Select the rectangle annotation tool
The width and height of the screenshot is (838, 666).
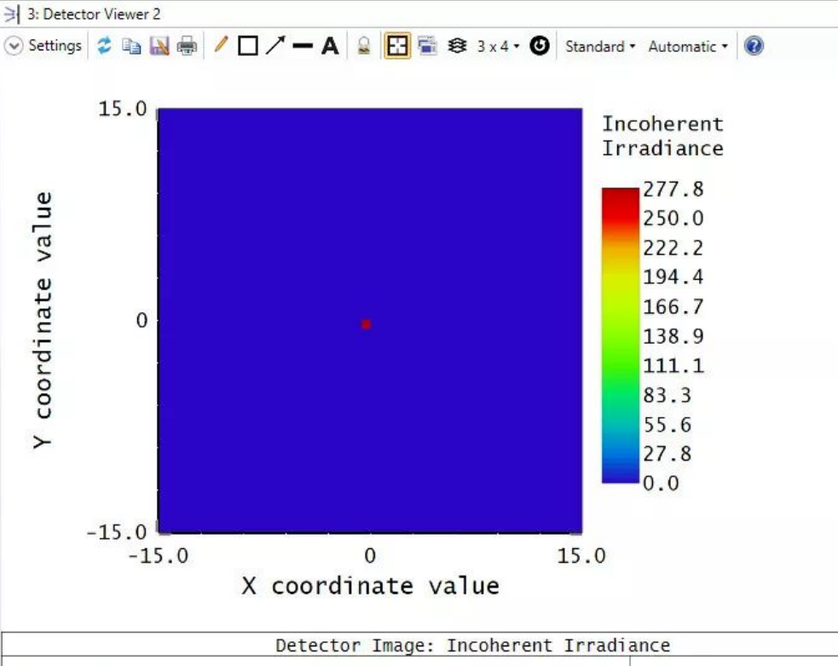click(248, 46)
